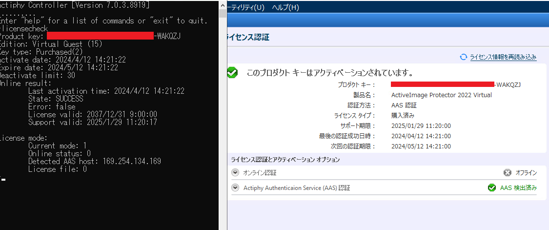Click the Online status: 0 console line
This screenshot has height=230, width=549.
pos(60,153)
